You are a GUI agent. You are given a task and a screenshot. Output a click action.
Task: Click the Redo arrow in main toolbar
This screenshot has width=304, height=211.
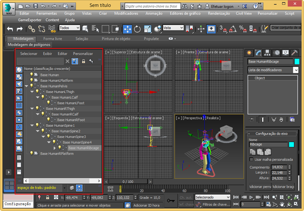[x=19, y=29]
